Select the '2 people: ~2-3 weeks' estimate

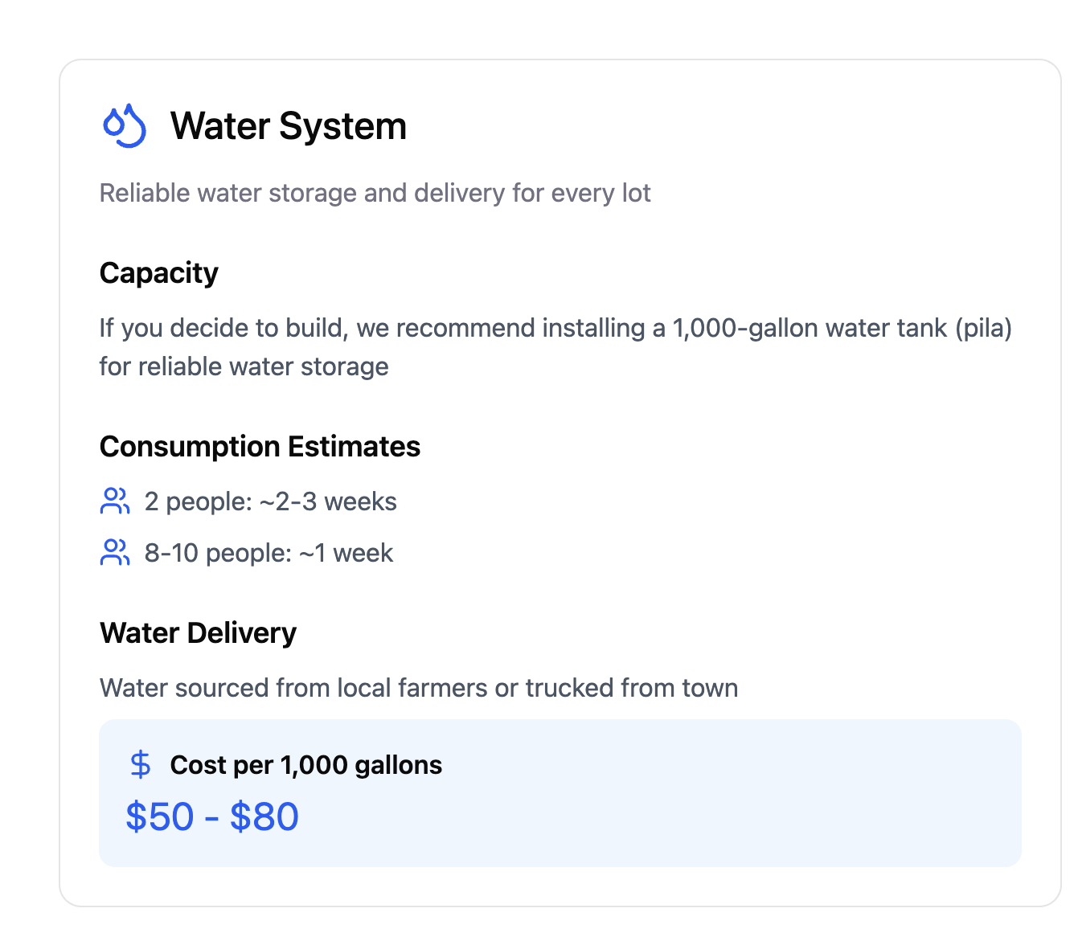coord(270,502)
